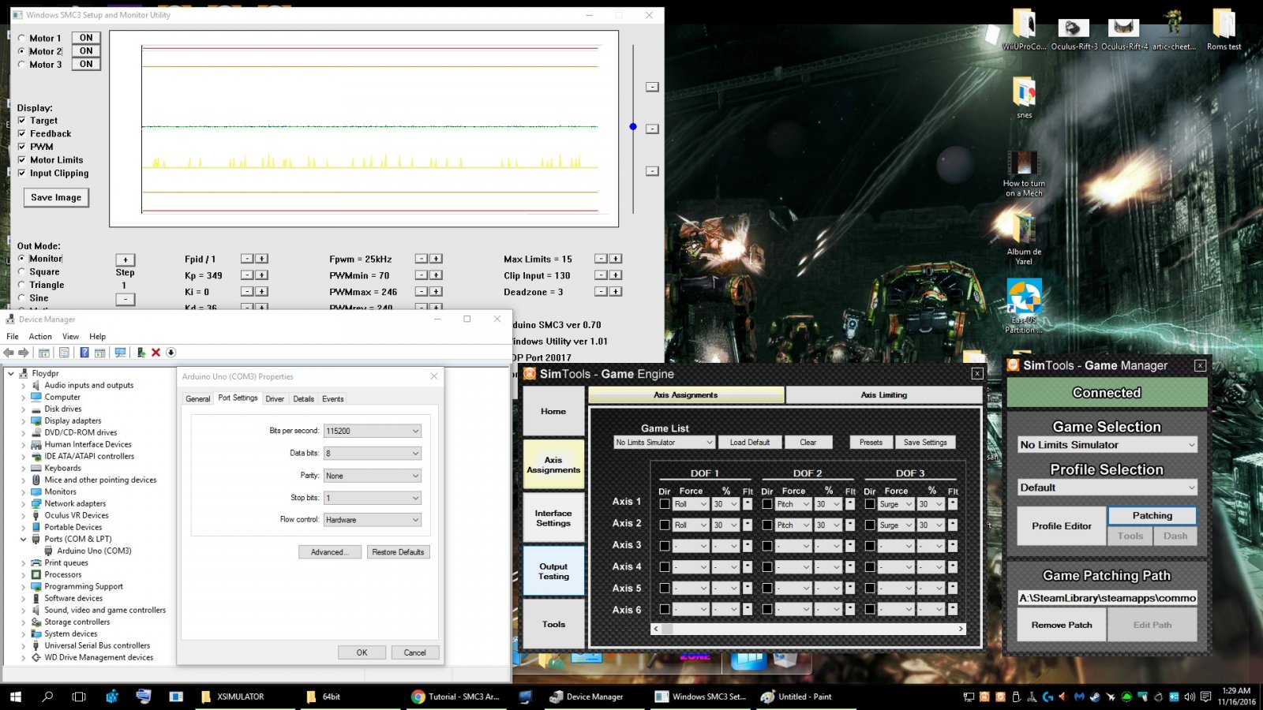Open the Action menu in Device Manager
The height and width of the screenshot is (710, 1263).
40,336
